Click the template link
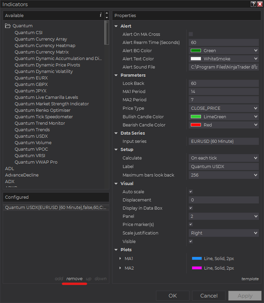Image resolution: width=264 pixels, height=303 pixels. 250,279
